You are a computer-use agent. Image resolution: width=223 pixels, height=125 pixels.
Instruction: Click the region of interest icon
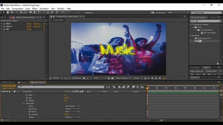pyautogui.click(x=109, y=78)
